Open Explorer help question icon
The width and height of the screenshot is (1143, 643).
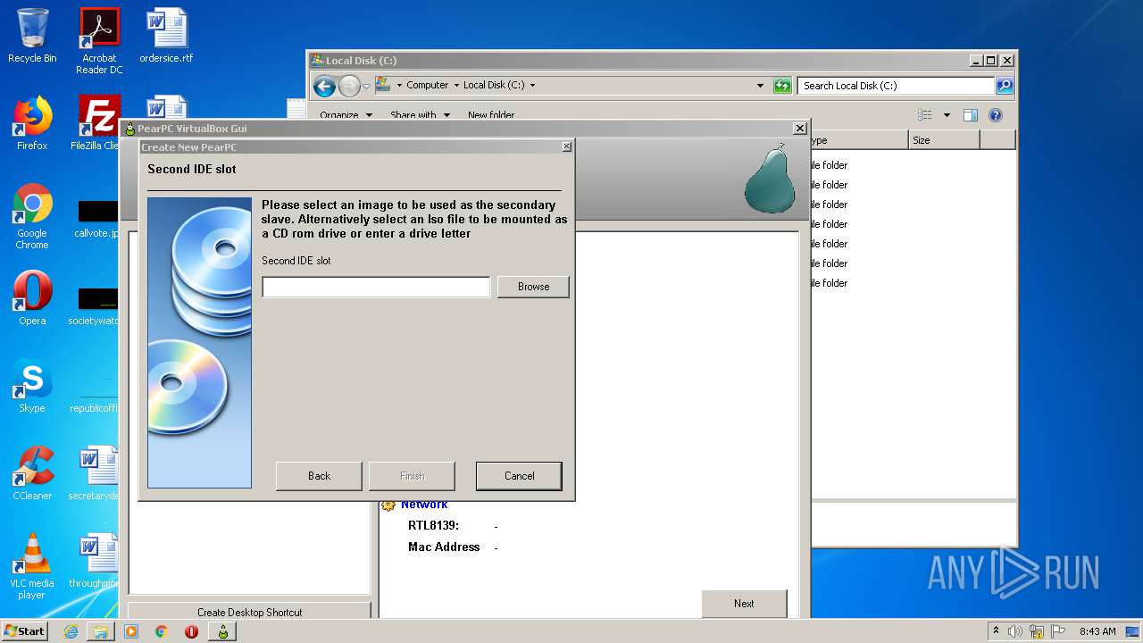996,115
